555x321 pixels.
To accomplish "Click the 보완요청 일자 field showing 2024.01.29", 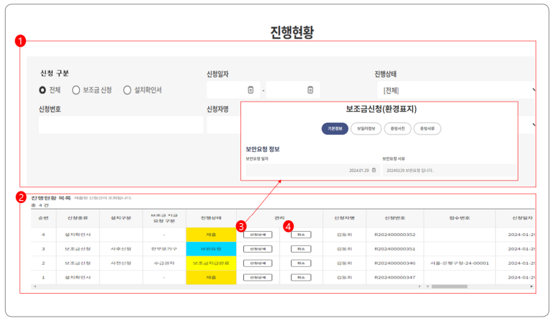I will (313, 171).
